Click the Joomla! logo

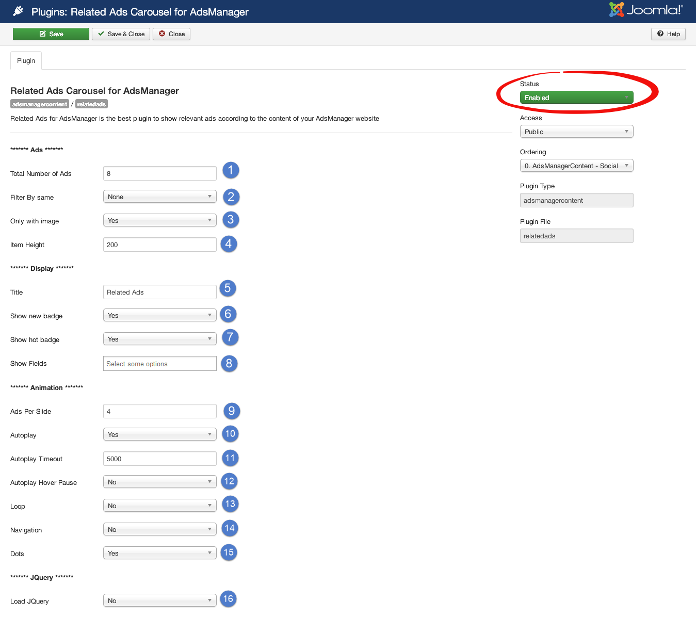tap(645, 10)
